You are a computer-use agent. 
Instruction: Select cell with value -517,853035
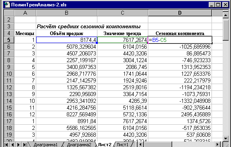pyautogui.click(x=180, y=128)
